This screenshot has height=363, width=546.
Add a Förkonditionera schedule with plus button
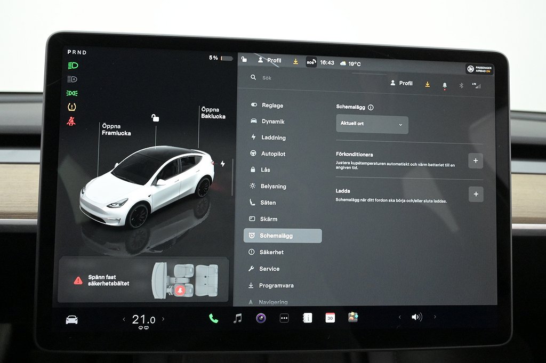pos(476,160)
